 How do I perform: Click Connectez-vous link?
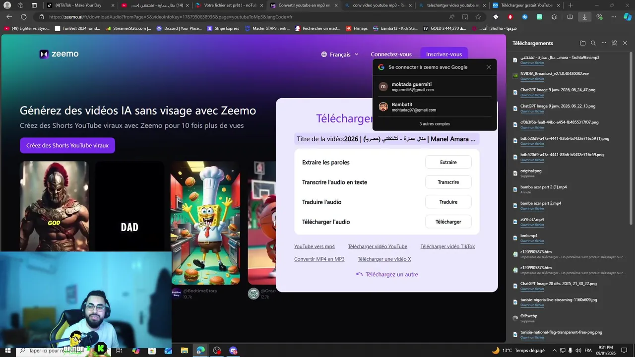click(x=391, y=55)
